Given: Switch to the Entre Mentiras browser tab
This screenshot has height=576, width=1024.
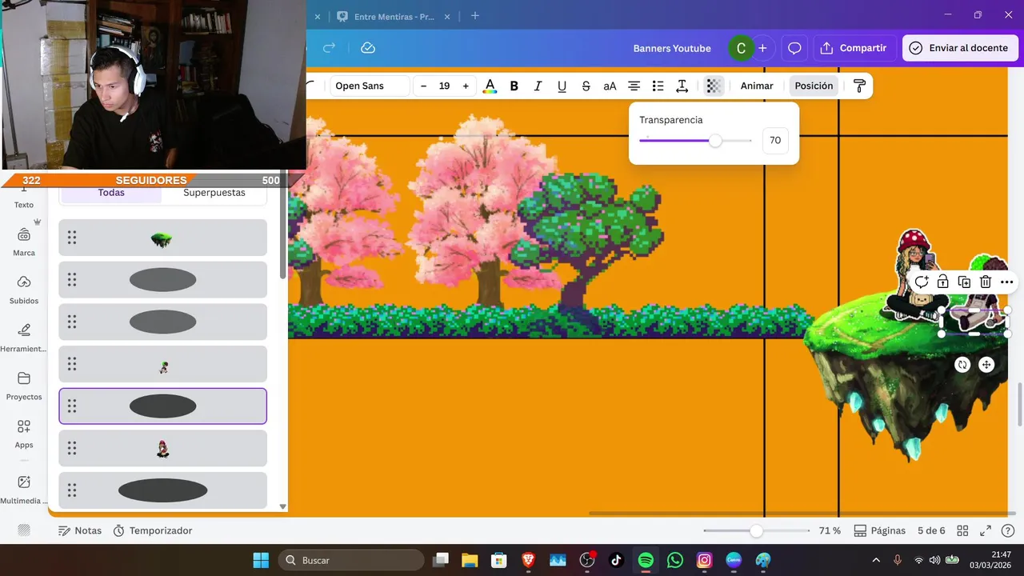Looking at the screenshot, I should tap(394, 16).
